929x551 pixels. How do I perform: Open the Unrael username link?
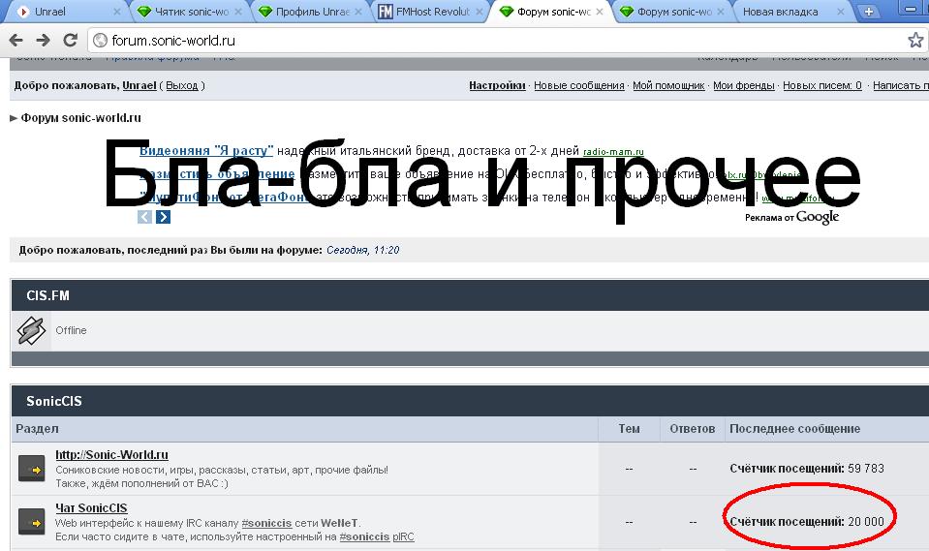(x=139, y=85)
